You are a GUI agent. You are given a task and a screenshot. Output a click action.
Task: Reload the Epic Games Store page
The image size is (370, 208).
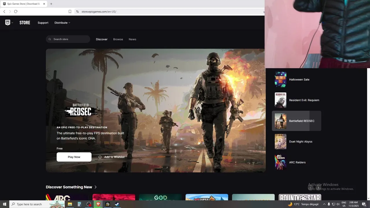coord(16,12)
